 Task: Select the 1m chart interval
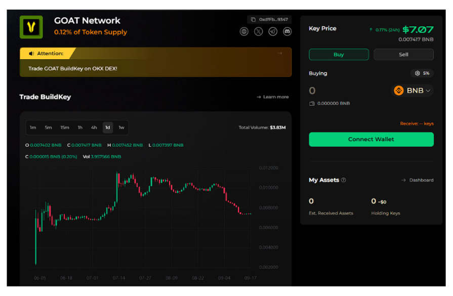[33, 128]
